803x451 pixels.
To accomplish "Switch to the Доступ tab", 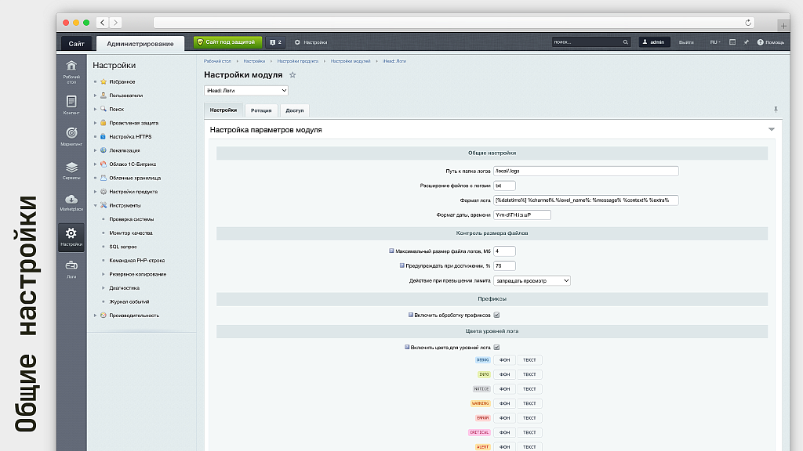I will pyautogui.click(x=294, y=110).
